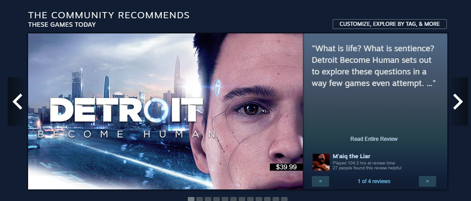Select the ninth carousel page dot
The height and width of the screenshot is (201, 471).
(259, 199)
